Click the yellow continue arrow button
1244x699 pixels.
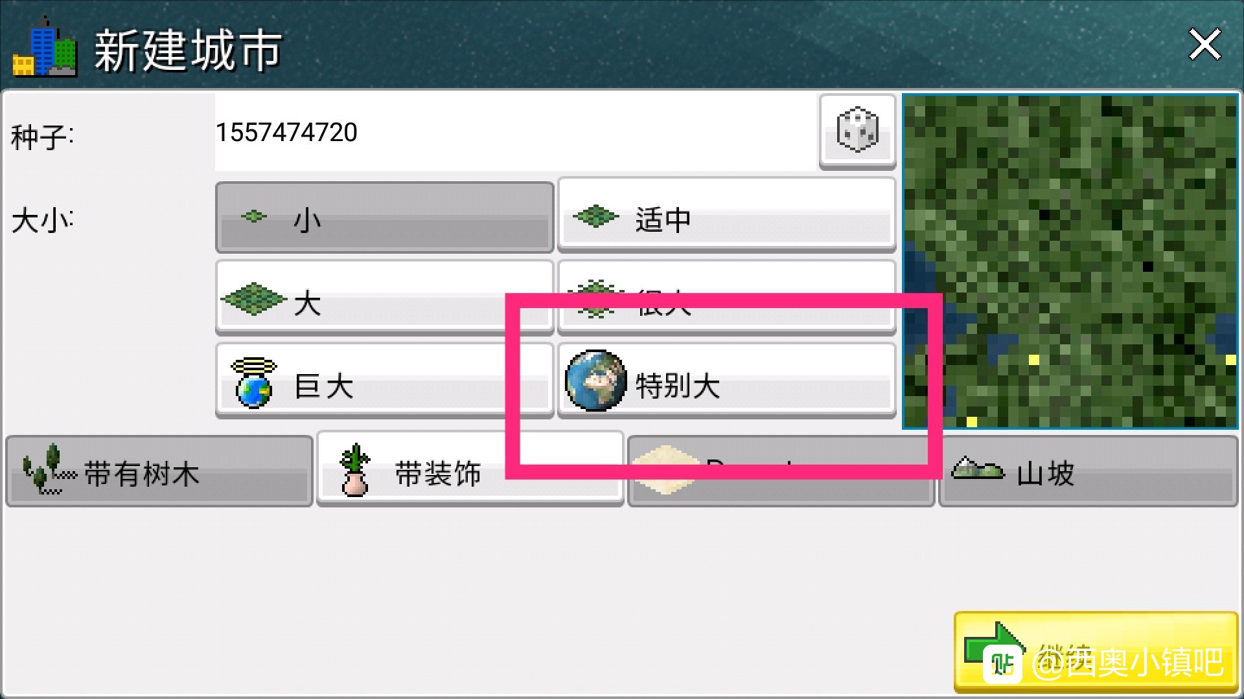coord(1096,652)
